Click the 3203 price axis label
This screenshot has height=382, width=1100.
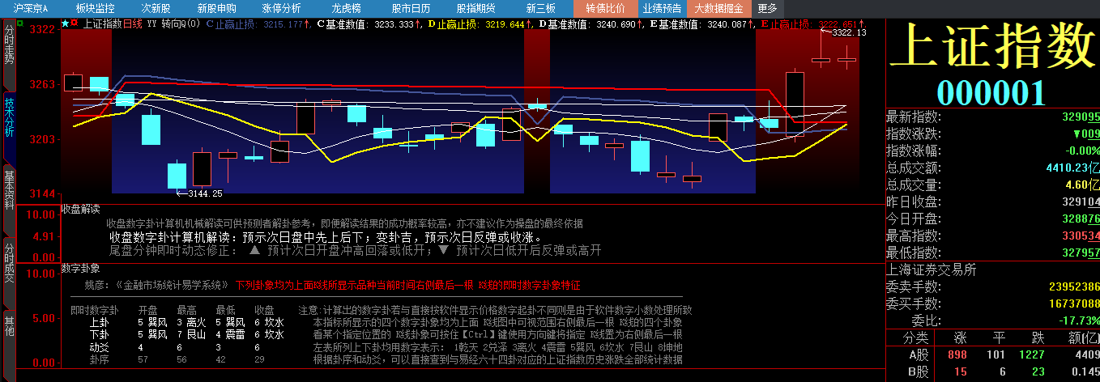[42, 139]
